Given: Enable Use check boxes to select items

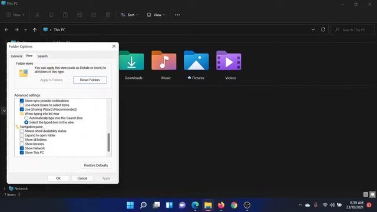Looking at the screenshot, I should (x=22, y=105).
